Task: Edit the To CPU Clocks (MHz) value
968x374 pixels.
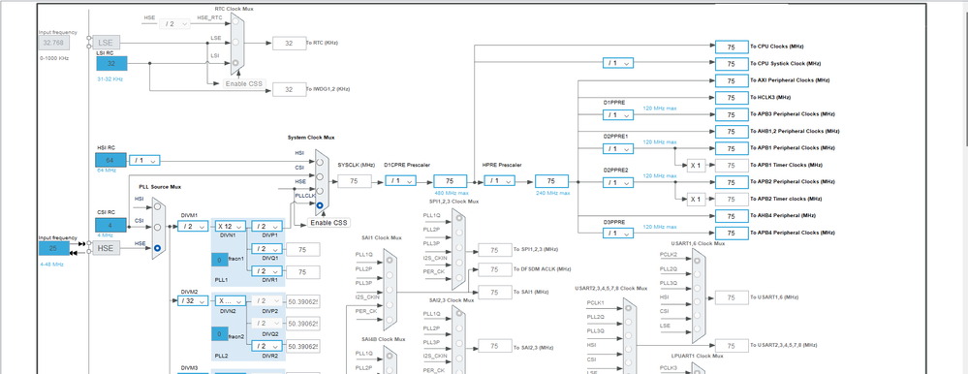Action: pos(732,47)
